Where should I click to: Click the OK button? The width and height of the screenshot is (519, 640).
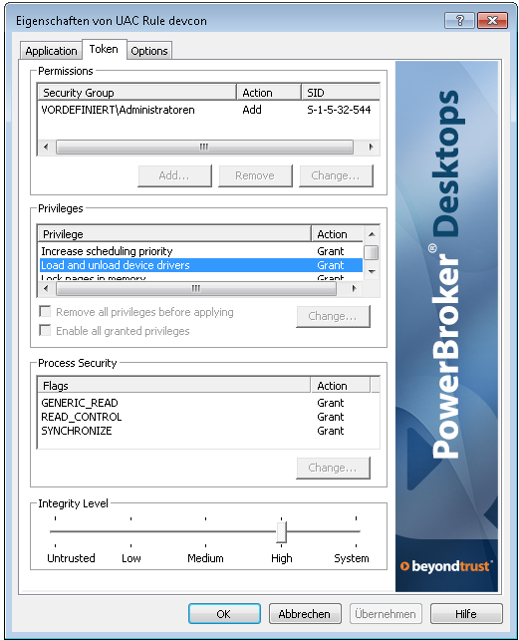pos(224,614)
